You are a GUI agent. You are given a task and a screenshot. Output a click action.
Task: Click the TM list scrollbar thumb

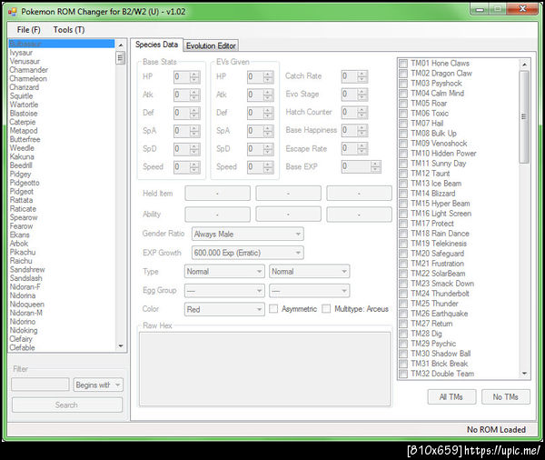[524, 116]
